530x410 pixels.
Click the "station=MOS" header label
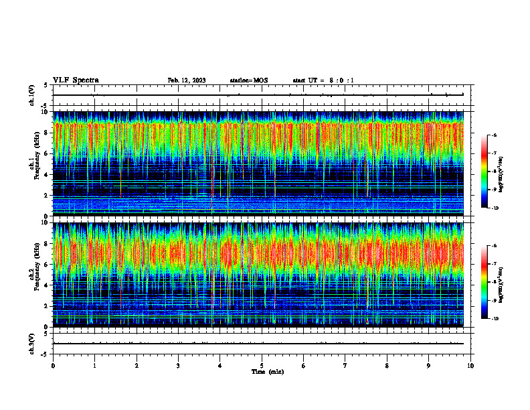pyautogui.click(x=249, y=80)
